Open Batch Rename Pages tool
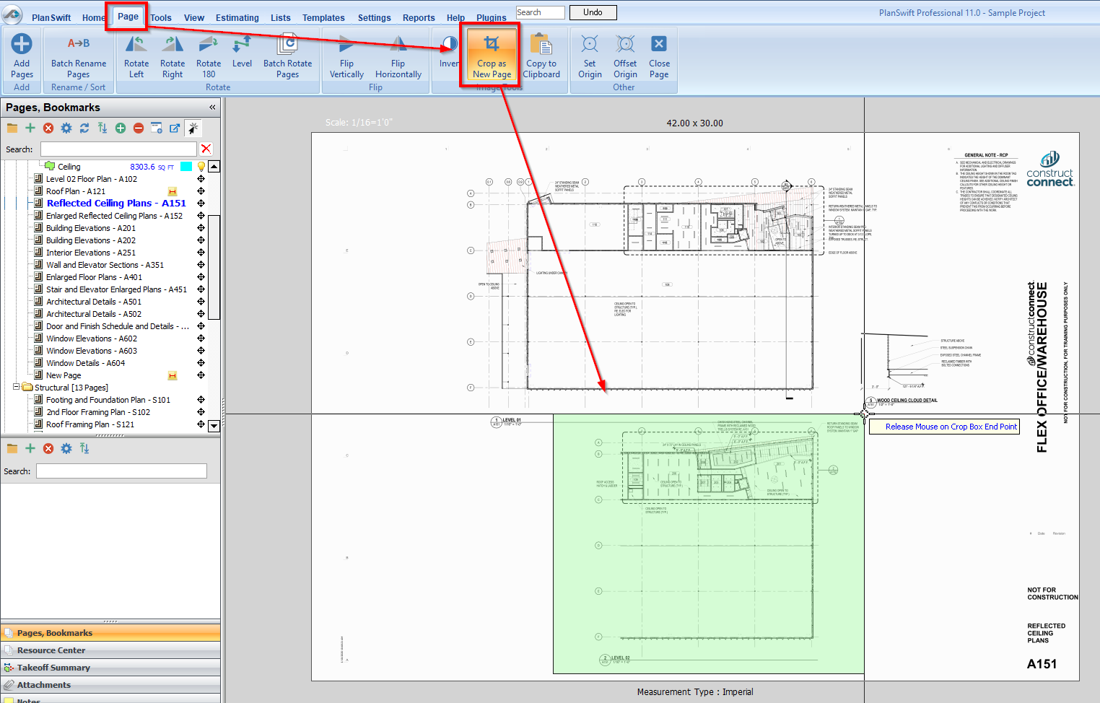The width and height of the screenshot is (1100, 703). point(79,56)
